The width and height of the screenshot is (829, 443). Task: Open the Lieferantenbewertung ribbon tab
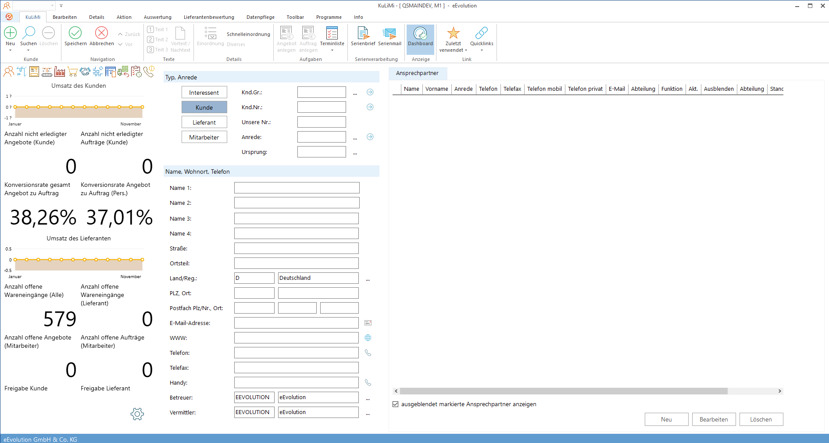[209, 17]
